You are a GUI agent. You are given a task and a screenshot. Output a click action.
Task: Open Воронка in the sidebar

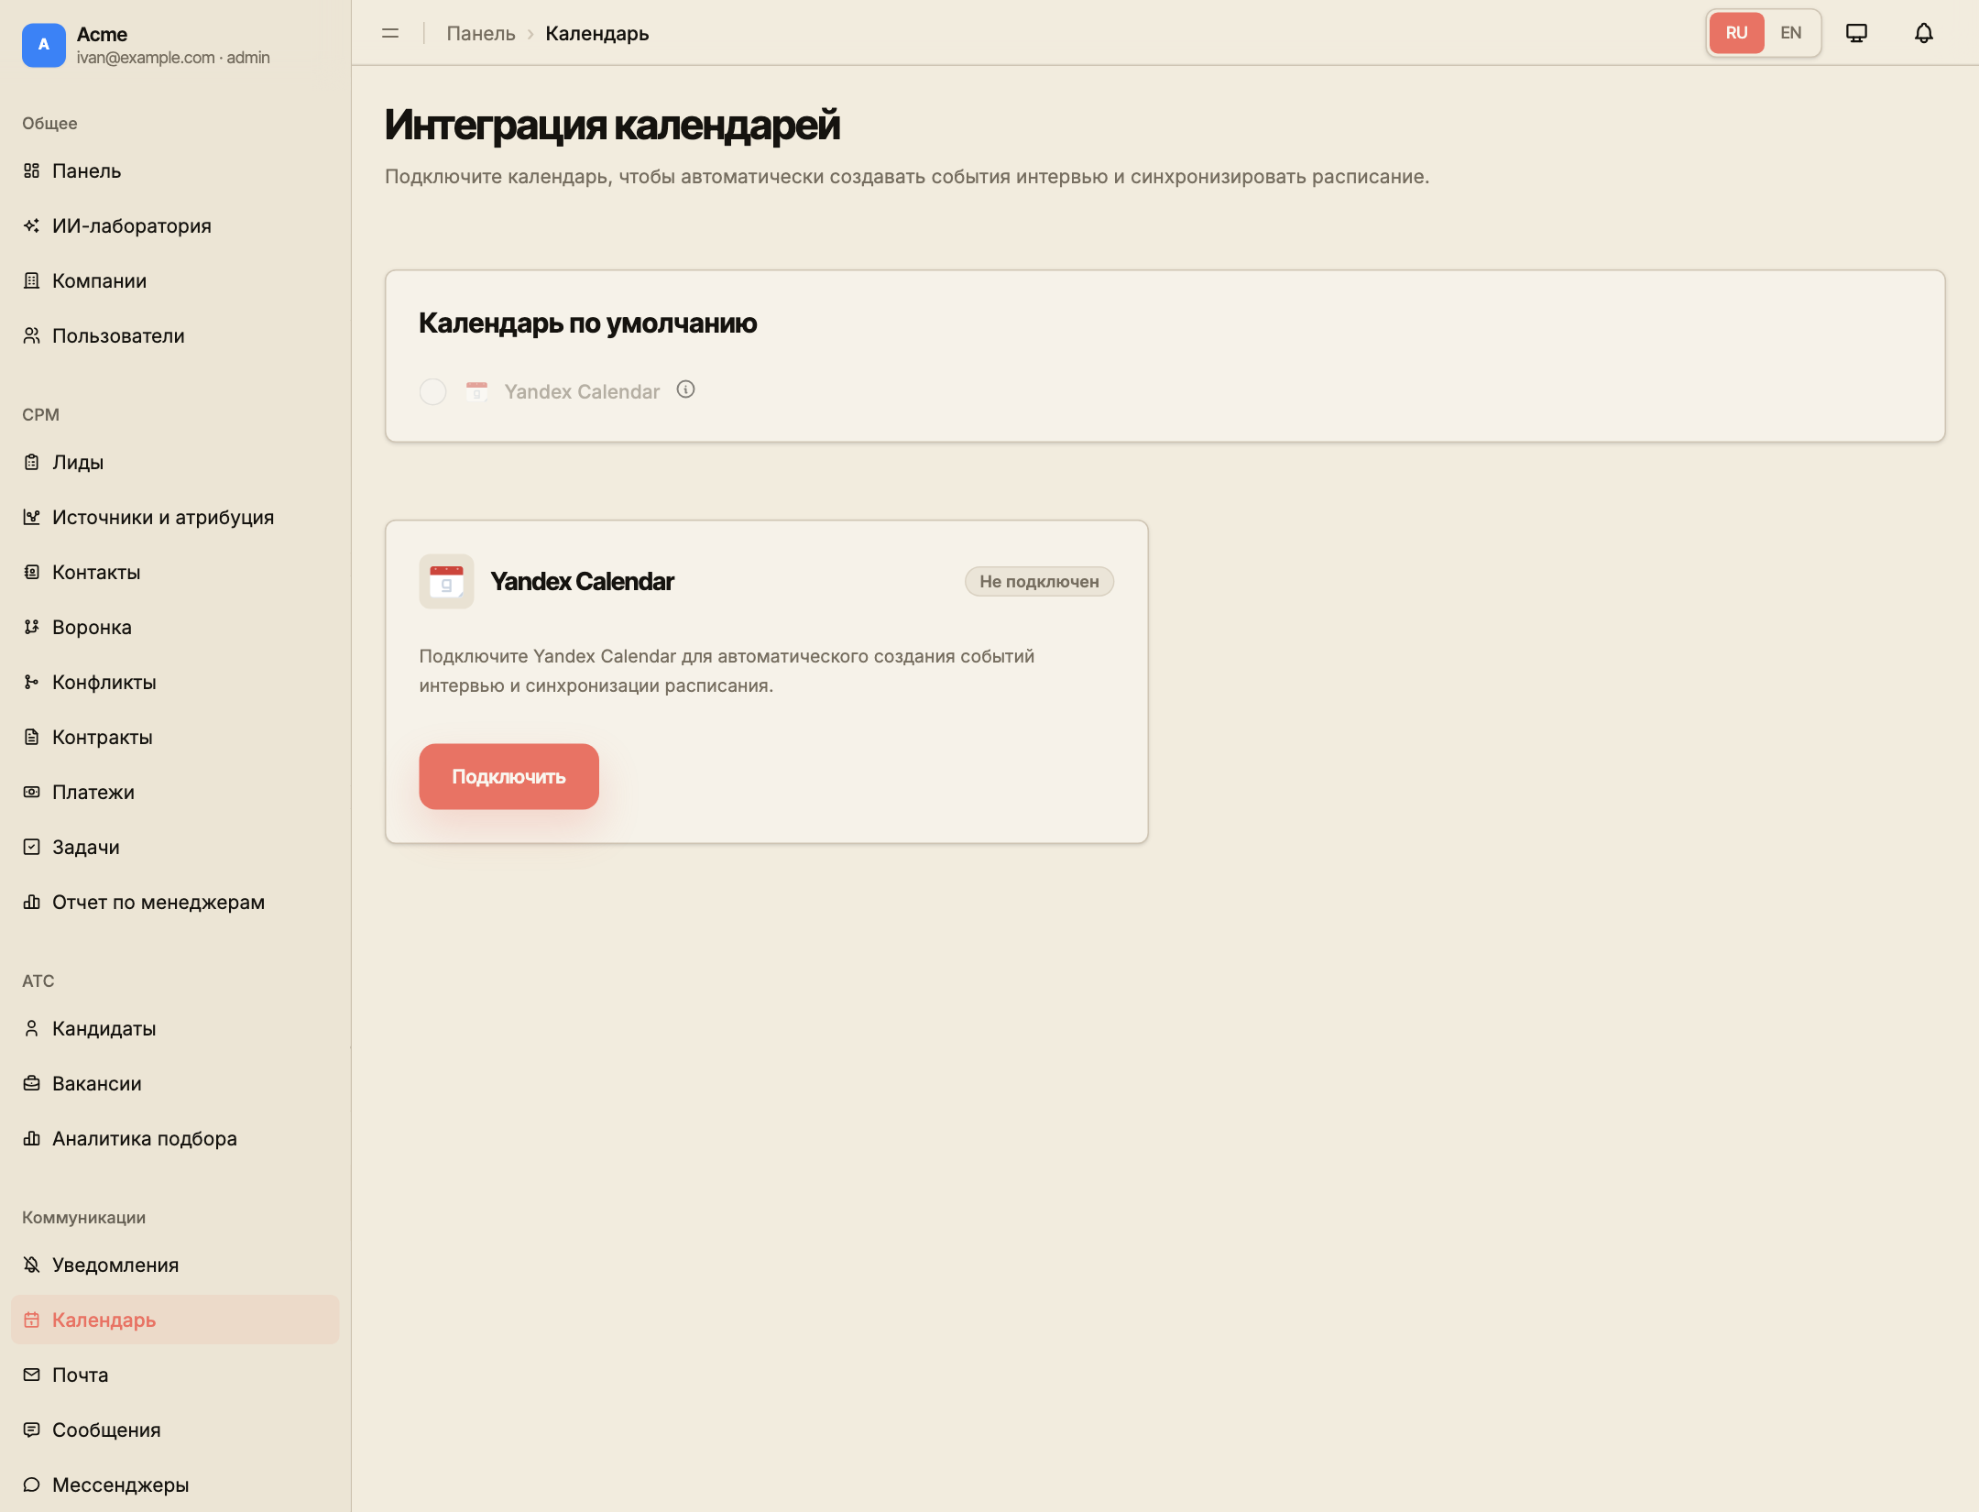point(175,627)
